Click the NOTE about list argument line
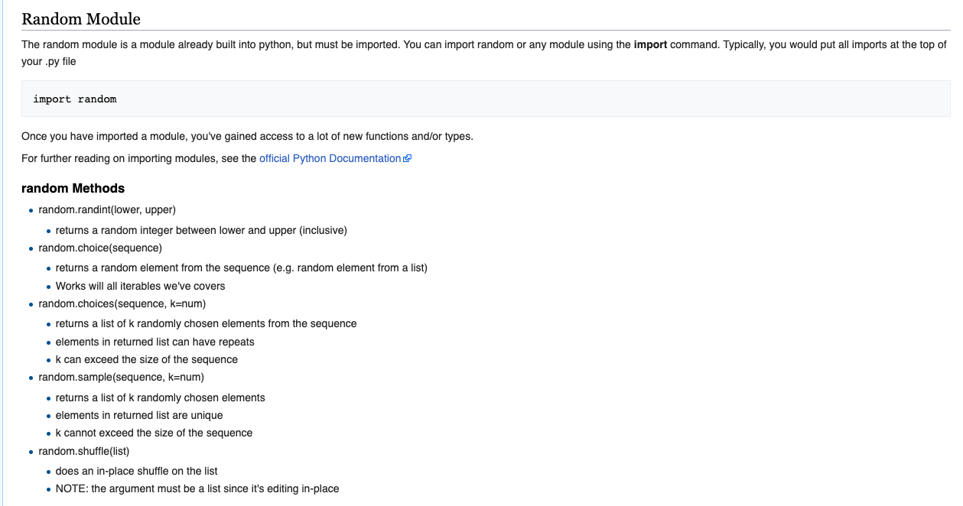The image size is (963, 506). click(x=197, y=488)
